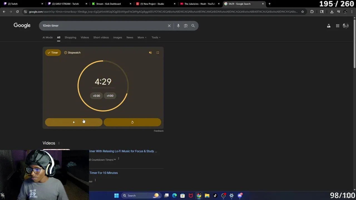356x200 pixels.
Task: Open Timer For 10 Minutes video link
Action: point(103,173)
